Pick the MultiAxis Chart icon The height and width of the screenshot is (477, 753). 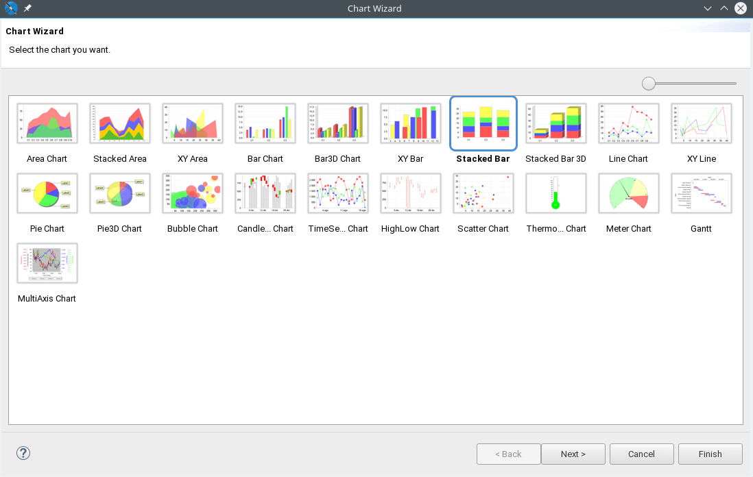pos(47,263)
